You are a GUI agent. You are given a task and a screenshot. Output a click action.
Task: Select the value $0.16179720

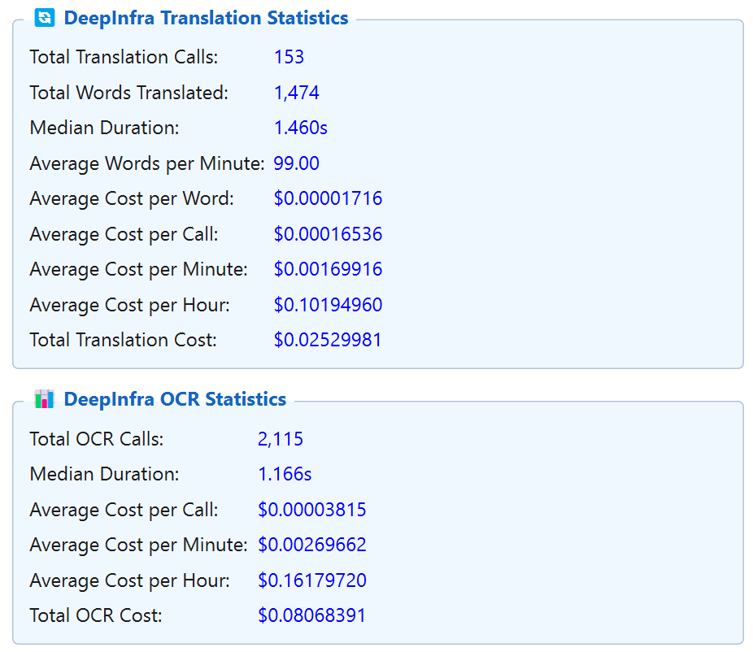click(312, 580)
